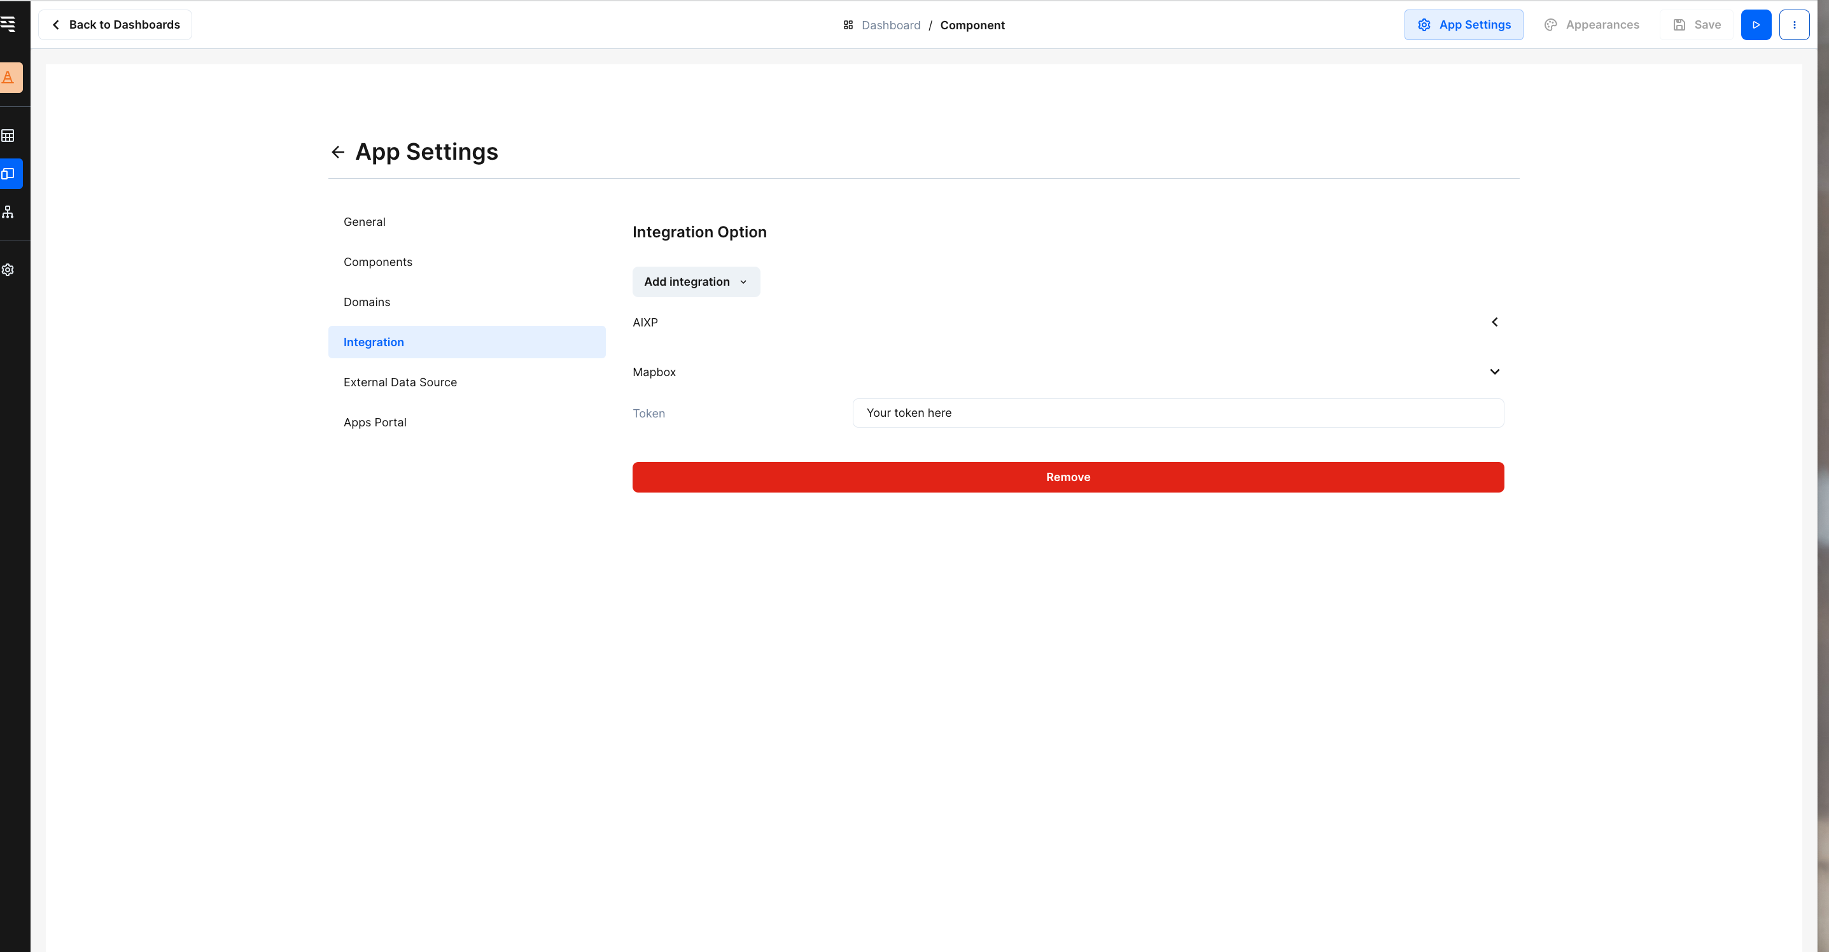Select the General settings tab
This screenshot has height=952, width=1829.
click(x=364, y=222)
